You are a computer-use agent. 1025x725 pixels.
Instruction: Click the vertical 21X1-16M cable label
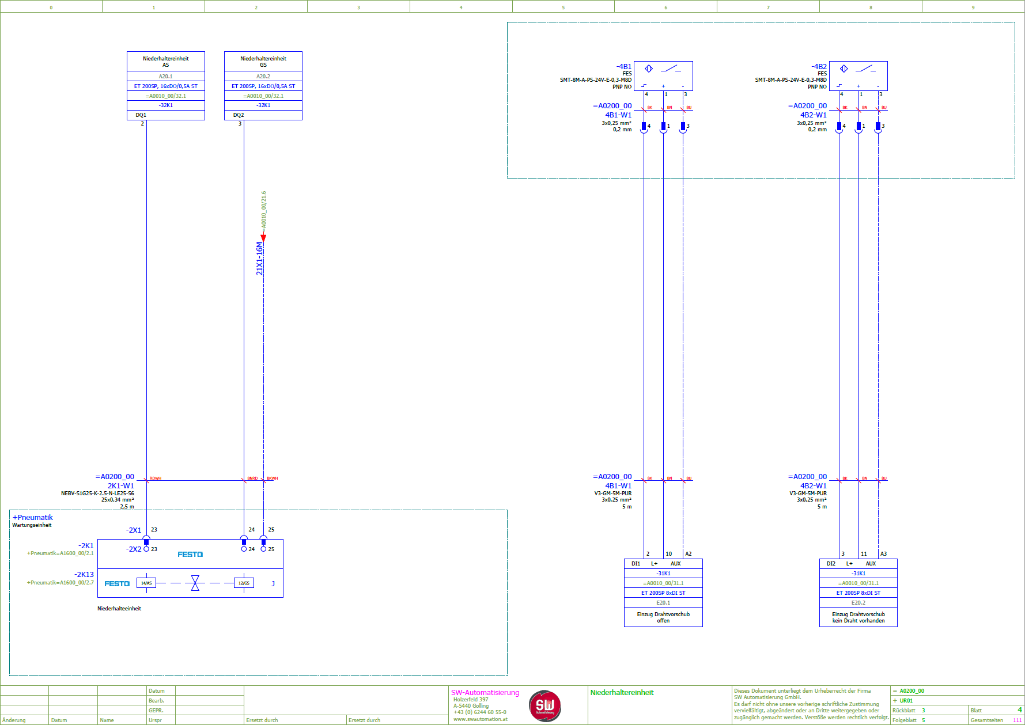(x=259, y=259)
